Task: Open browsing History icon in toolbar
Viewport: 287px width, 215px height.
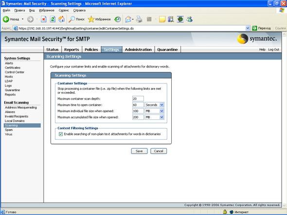Action: click(x=118, y=19)
